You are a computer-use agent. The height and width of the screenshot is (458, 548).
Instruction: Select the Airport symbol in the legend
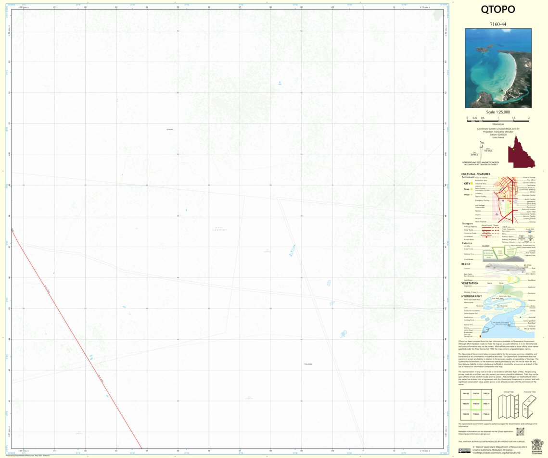pyautogui.click(x=497, y=214)
